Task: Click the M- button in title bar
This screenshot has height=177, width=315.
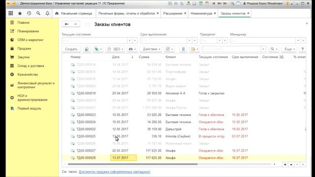Action: tap(225, 3)
